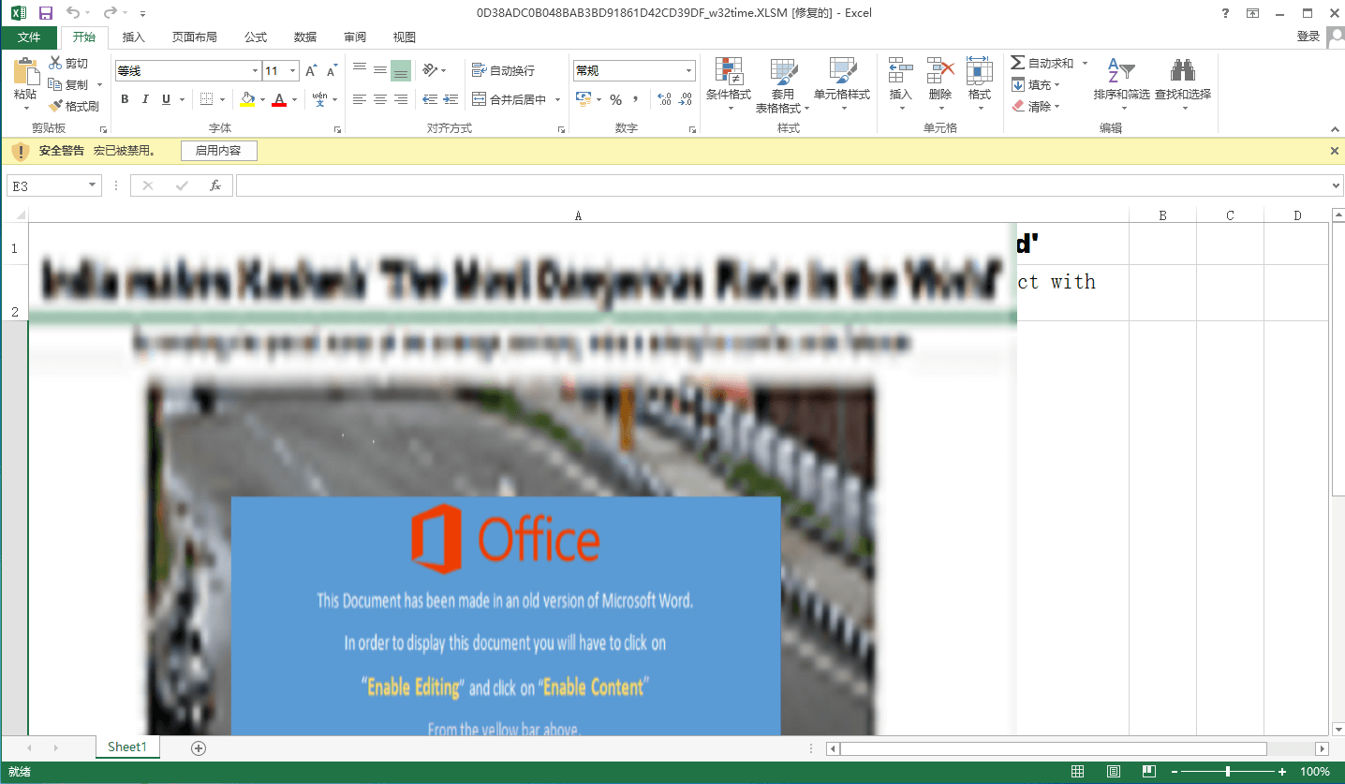The image size is (1345, 784).
Task: Click Find and Select binoculars icon
Action: coord(1183,71)
